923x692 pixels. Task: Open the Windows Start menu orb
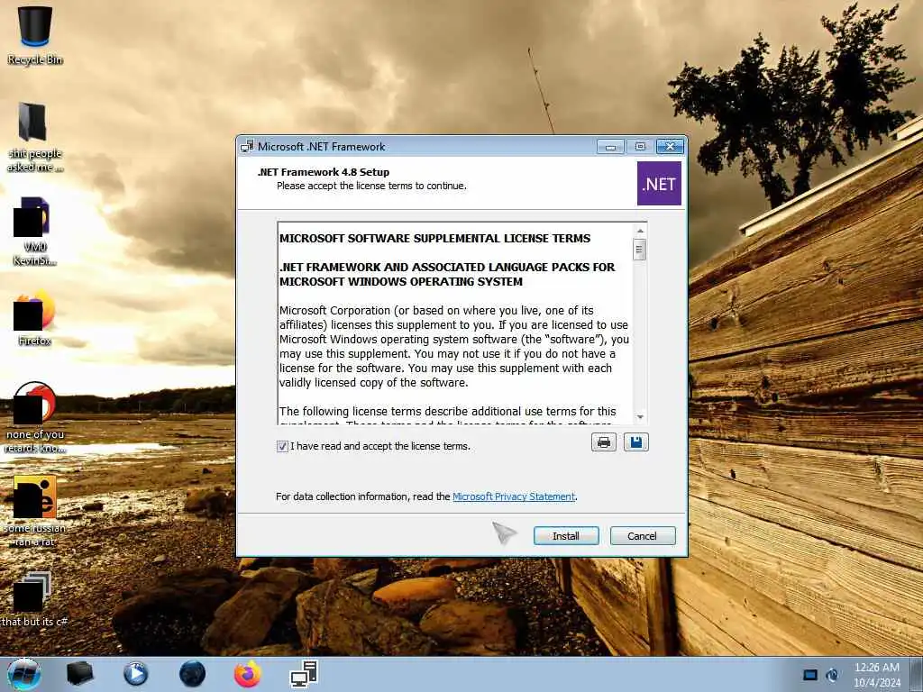click(x=24, y=674)
